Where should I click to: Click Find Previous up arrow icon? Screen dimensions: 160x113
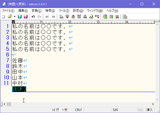pos(73,17)
